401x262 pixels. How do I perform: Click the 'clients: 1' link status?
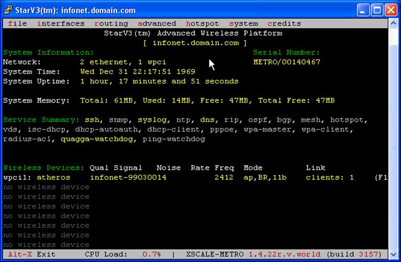pos(330,178)
